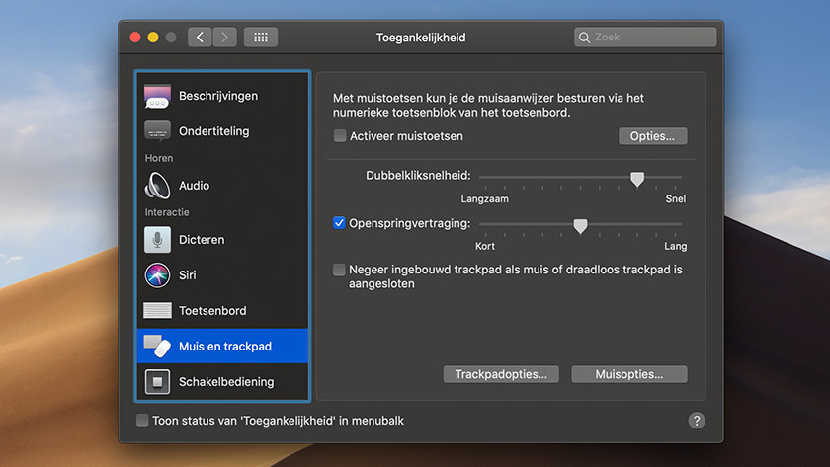The width and height of the screenshot is (830, 467).
Task: Open help with the question mark button
Action: (696, 421)
